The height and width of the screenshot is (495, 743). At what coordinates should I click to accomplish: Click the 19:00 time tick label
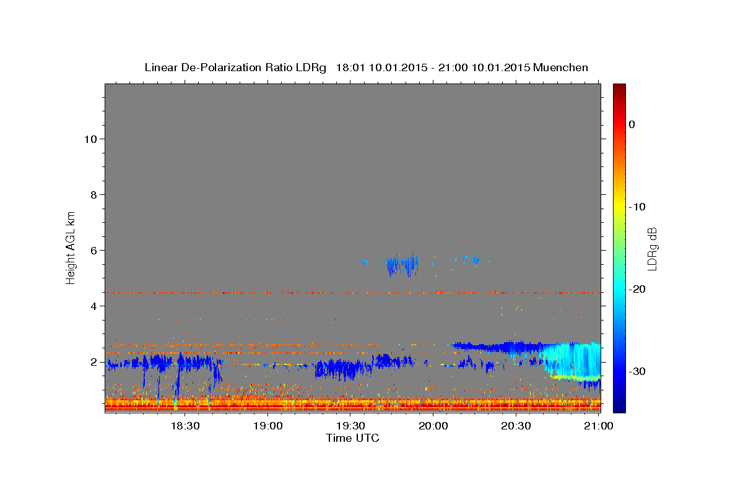tap(268, 426)
